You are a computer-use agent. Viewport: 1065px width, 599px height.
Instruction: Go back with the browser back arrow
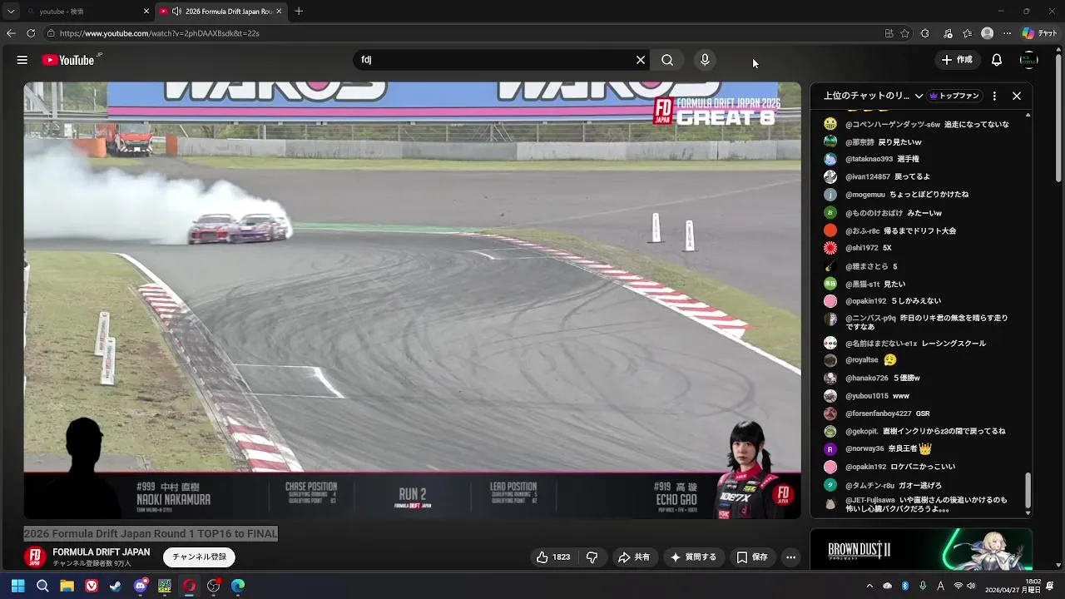[11, 33]
